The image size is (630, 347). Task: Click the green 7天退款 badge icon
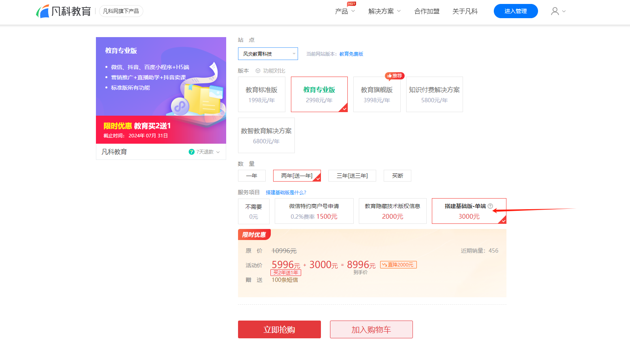click(x=191, y=152)
